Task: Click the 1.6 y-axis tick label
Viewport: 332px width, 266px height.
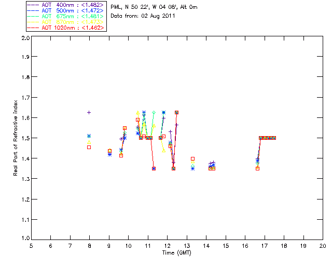Action: tap(25, 118)
